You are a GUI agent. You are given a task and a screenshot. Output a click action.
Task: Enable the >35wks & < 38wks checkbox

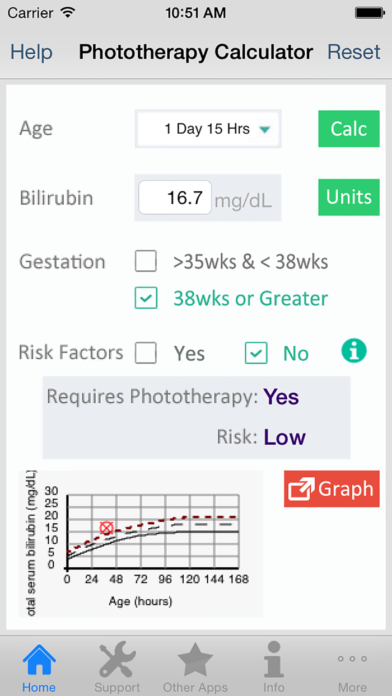point(146,261)
